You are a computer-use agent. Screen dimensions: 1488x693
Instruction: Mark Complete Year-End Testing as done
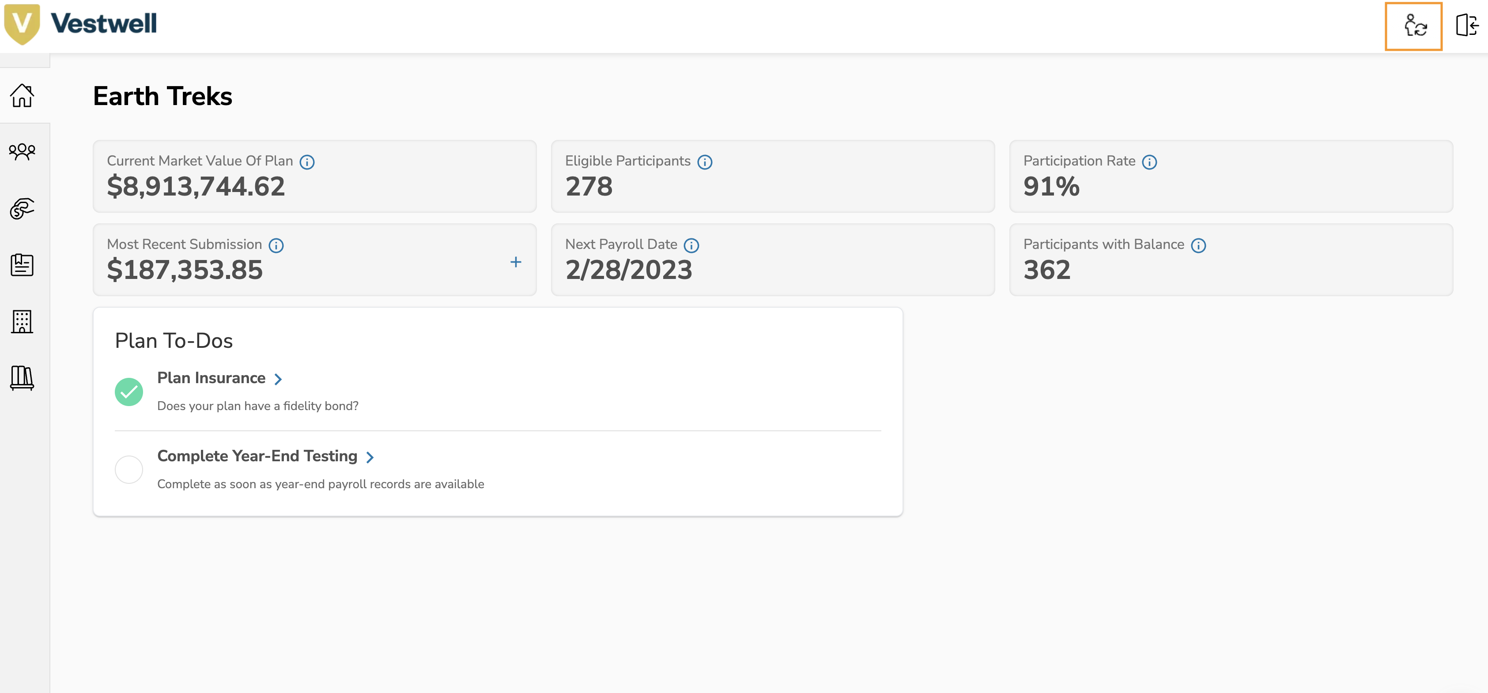tap(129, 470)
